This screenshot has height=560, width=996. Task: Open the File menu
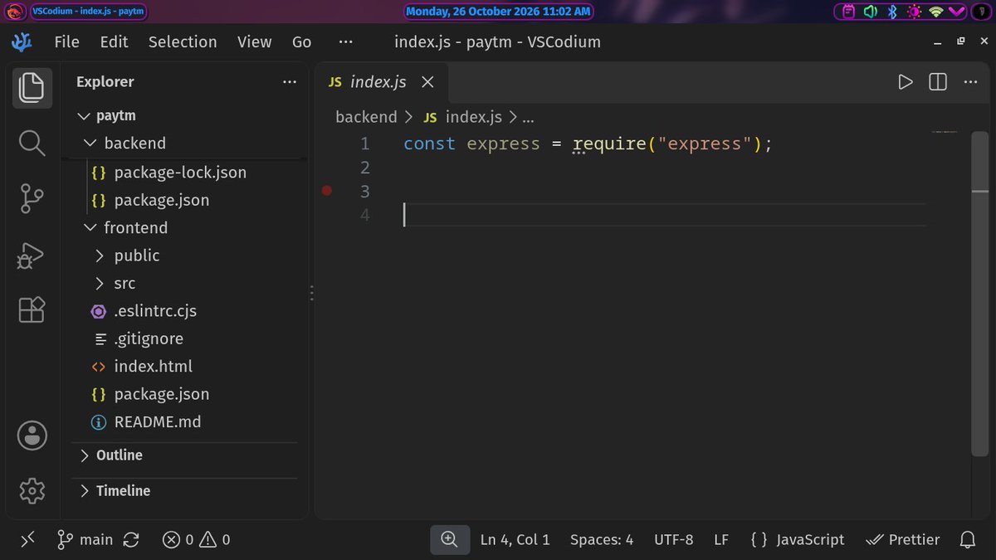66,41
